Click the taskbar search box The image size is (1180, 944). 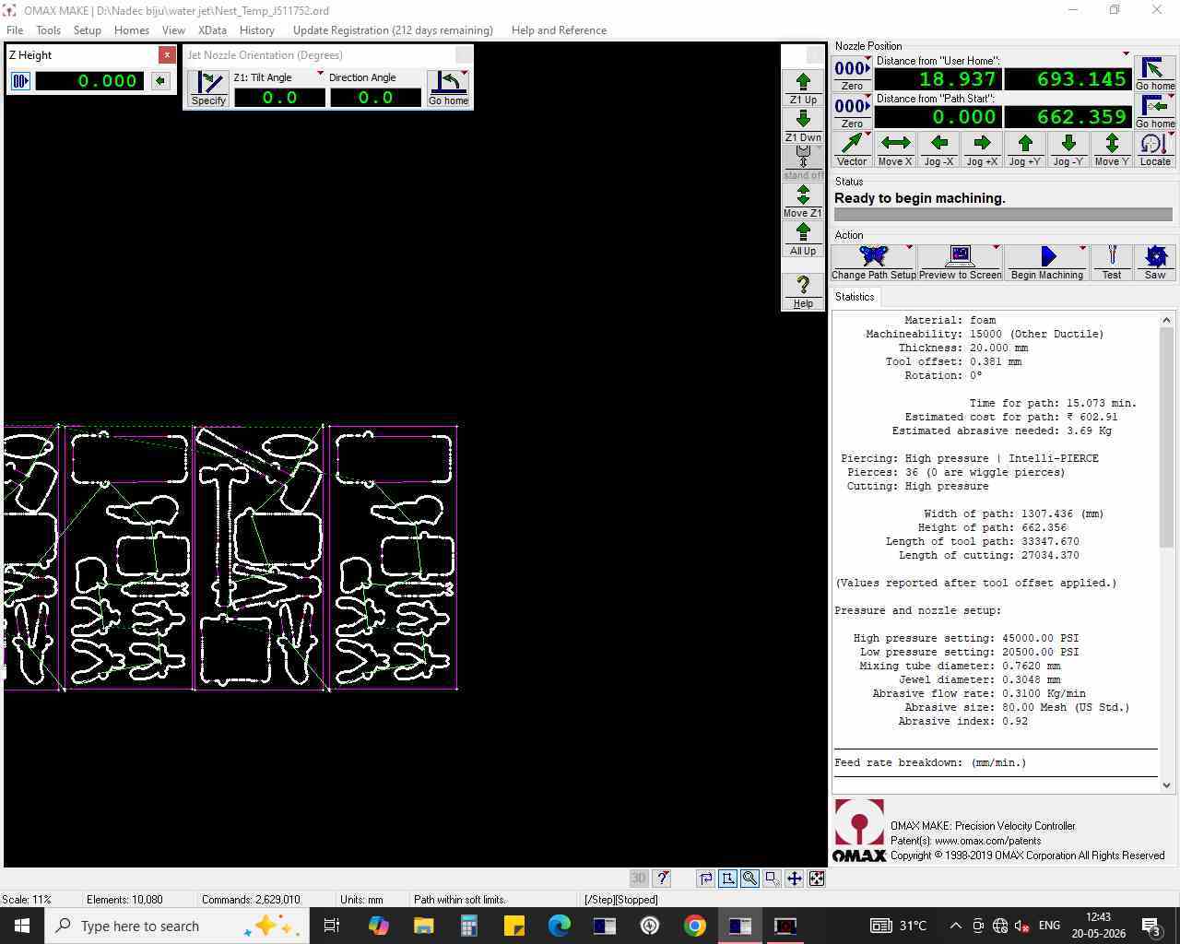pos(175,926)
